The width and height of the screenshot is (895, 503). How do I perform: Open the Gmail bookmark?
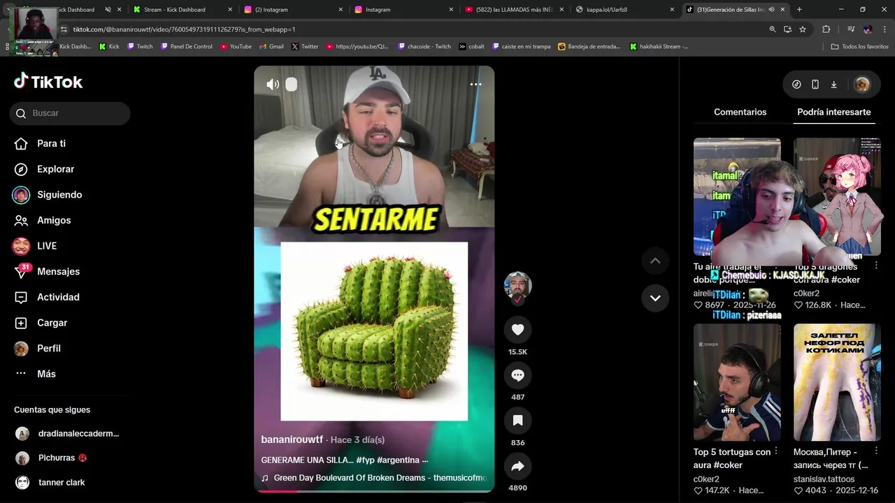(x=271, y=47)
